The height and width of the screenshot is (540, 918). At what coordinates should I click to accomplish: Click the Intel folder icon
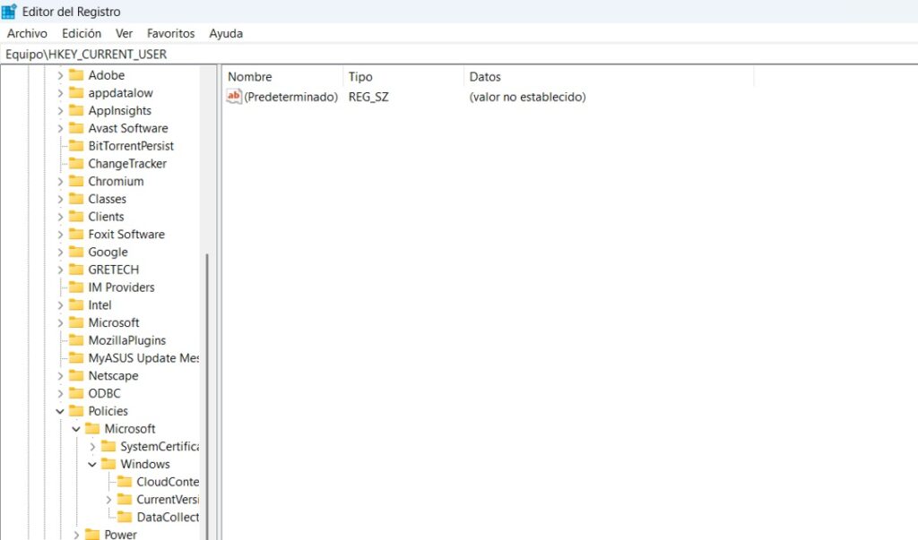[75, 304]
